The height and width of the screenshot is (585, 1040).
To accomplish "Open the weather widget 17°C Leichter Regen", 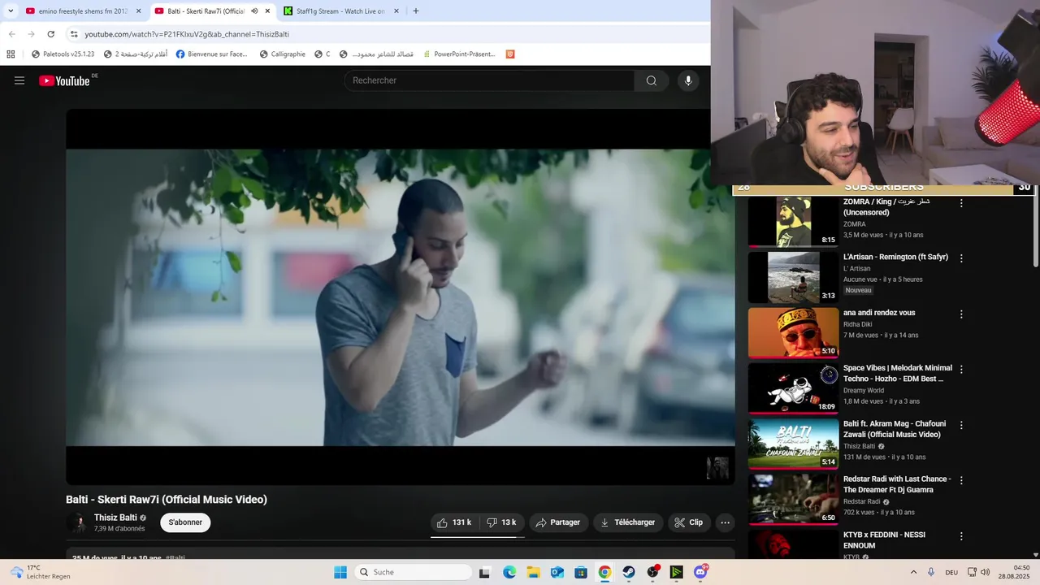I will [x=41, y=572].
